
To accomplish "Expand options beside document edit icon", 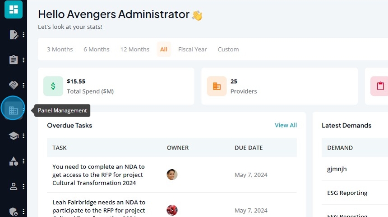I will click(x=23, y=35).
